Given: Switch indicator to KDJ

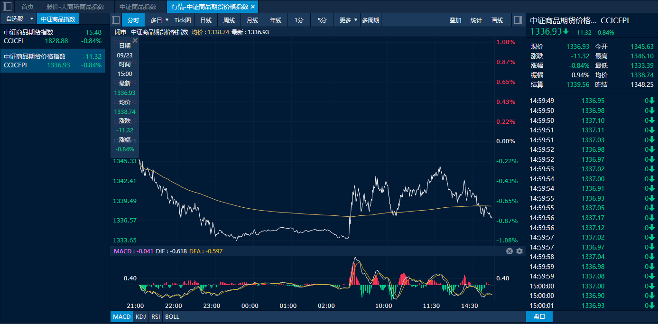Looking at the screenshot, I should click(141, 316).
